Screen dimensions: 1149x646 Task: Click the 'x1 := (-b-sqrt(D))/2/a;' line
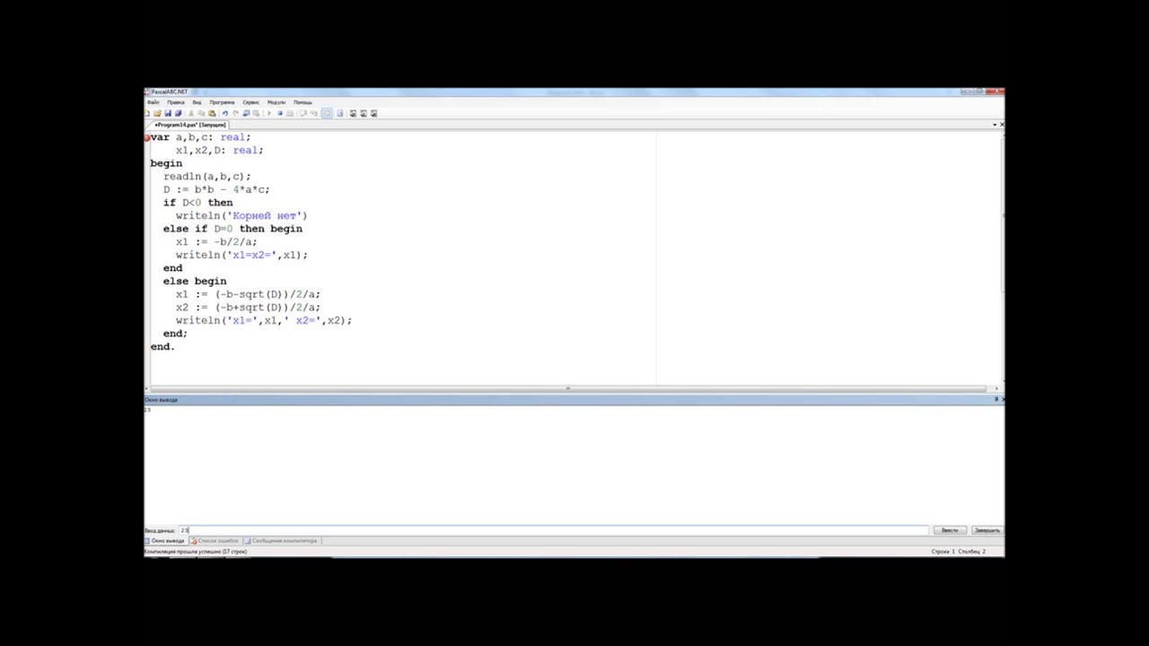248,294
